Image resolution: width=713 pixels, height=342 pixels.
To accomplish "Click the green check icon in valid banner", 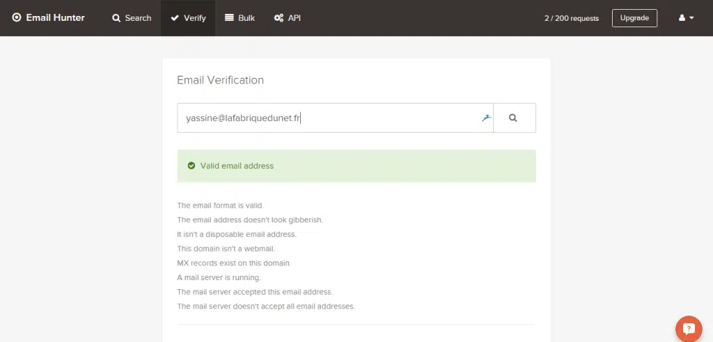I will pos(191,166).
